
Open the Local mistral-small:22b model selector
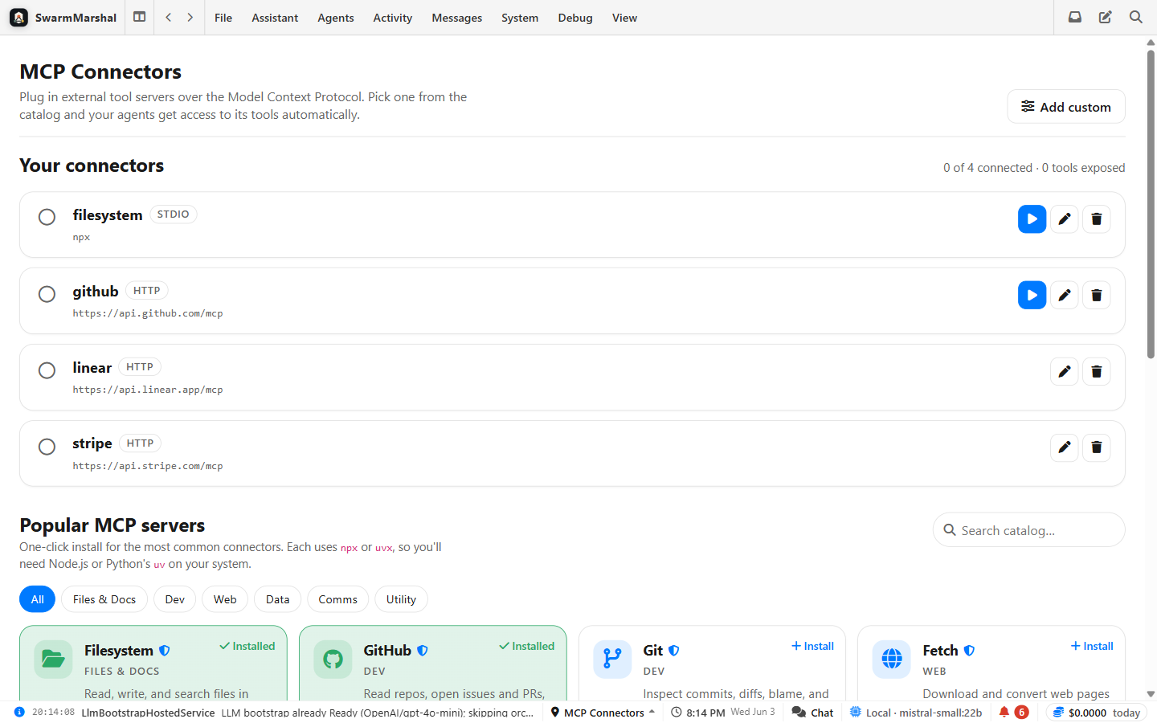[916, 713]
